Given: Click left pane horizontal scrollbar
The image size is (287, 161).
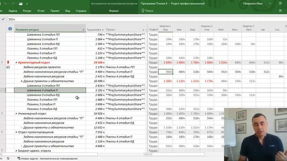Looking at the screenshot, I should pyautogui.click(x=49, y=154).
